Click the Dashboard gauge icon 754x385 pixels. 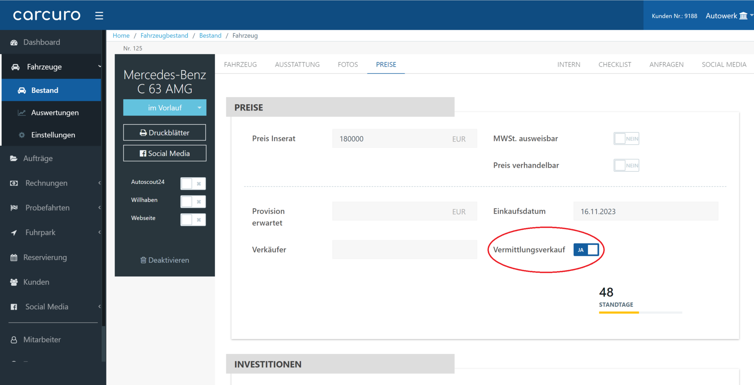[x=14, y=42]
